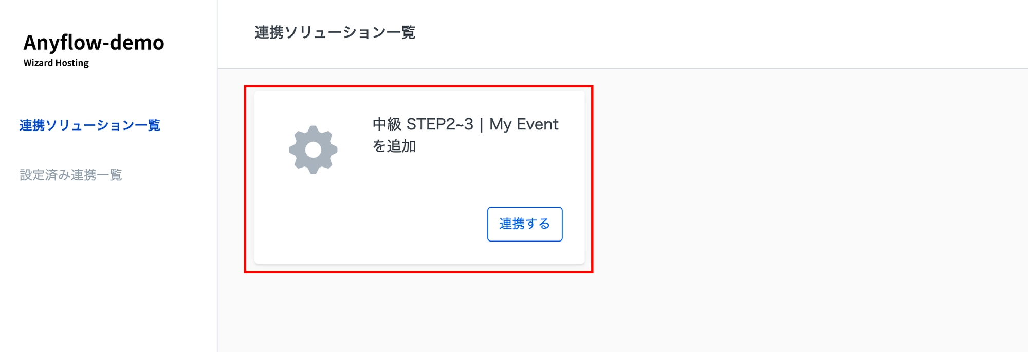Click the gray gear icon on the card
The image size is (1028, 352).
click(x=313, y=150)
